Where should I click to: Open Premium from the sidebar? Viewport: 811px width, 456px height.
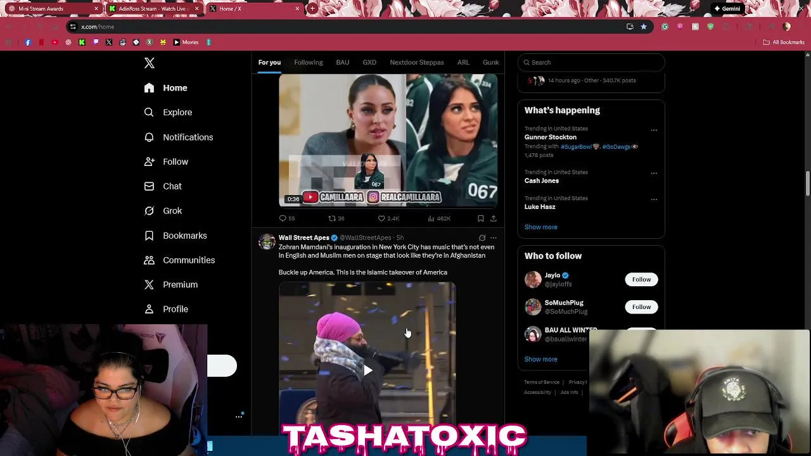(x=171, y=284)
